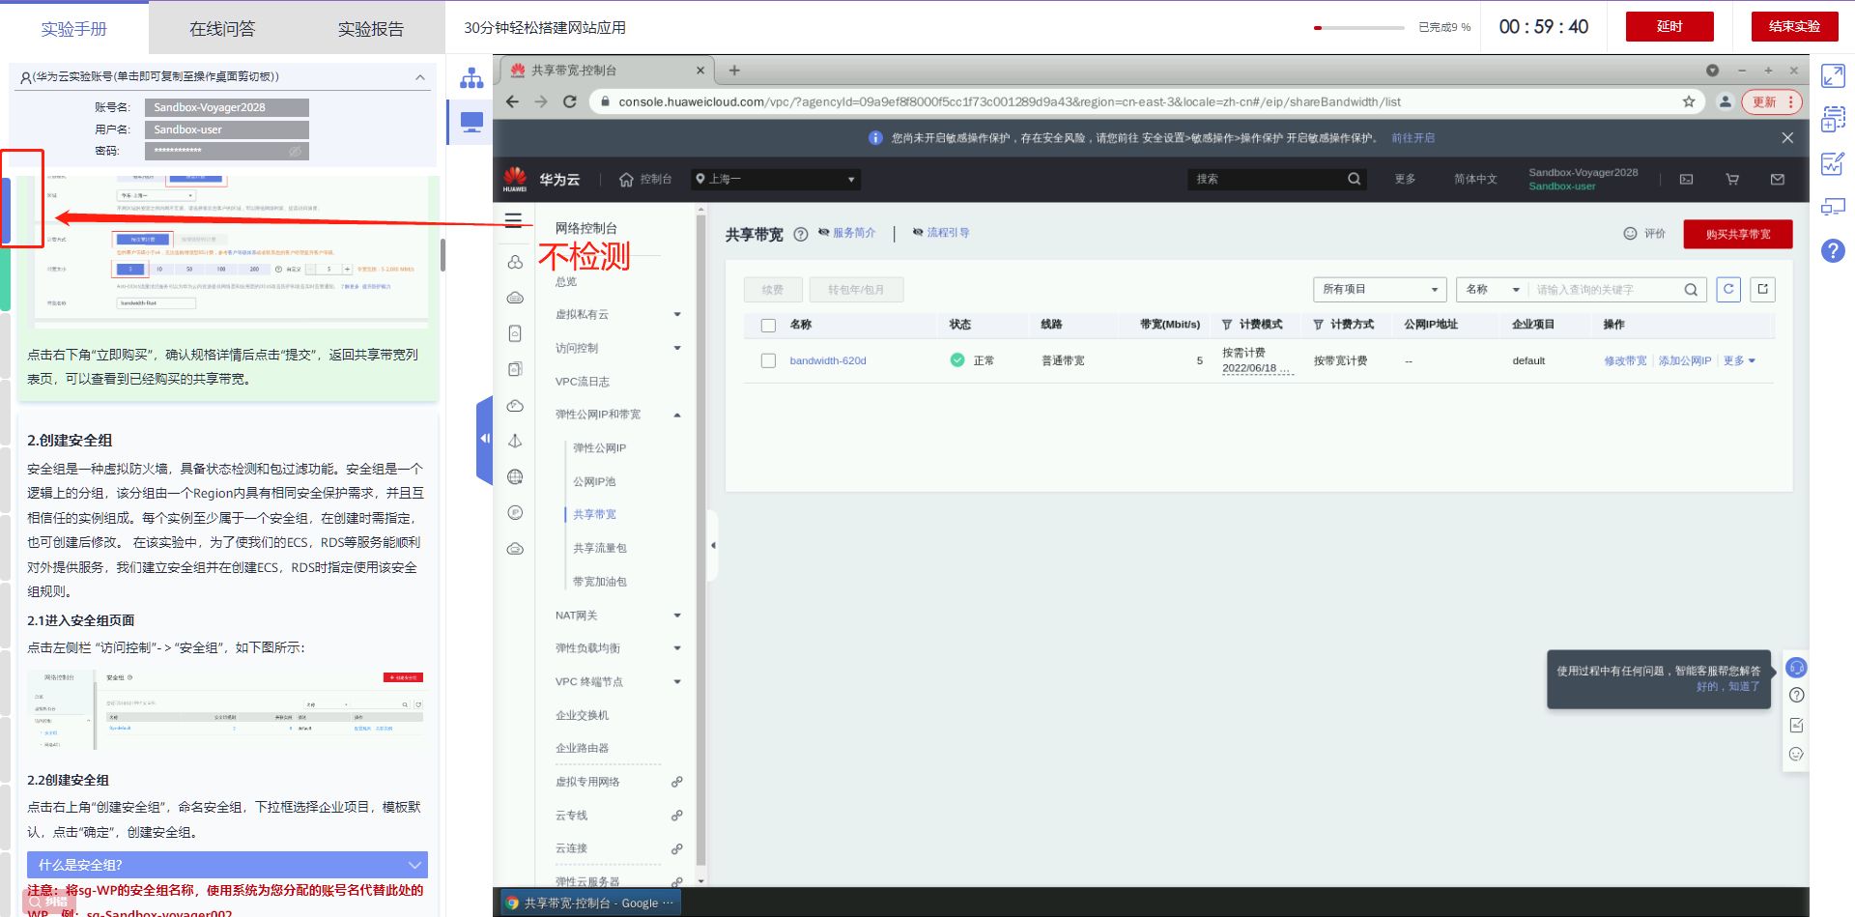Show the hidden password with eye icon

pos(295,152)
